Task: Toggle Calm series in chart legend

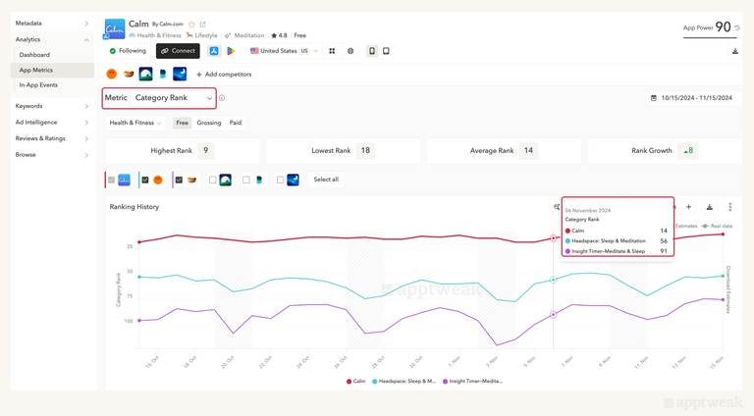Action: (x=355, y=382)
